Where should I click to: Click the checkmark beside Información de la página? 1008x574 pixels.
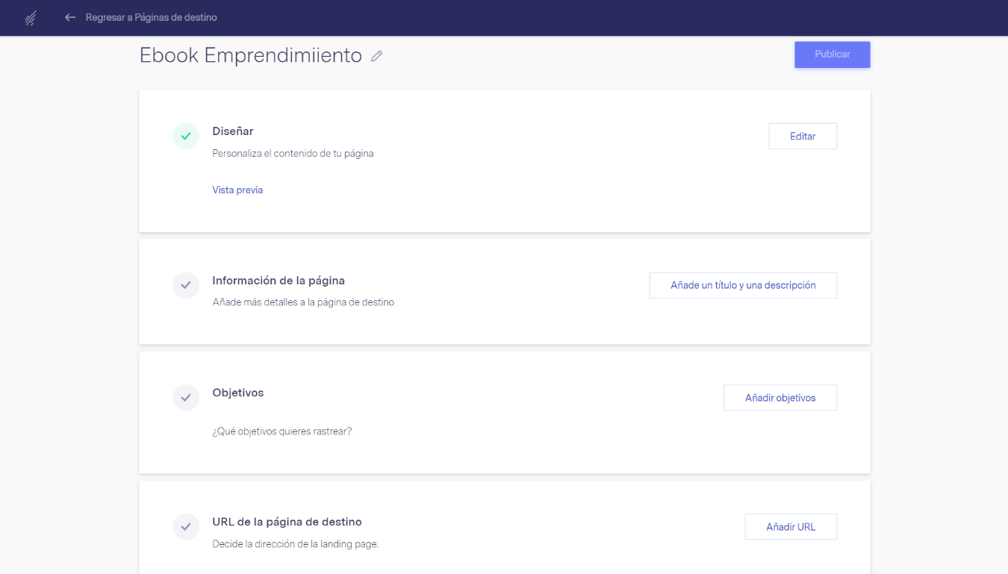click(x=186, y=285)
